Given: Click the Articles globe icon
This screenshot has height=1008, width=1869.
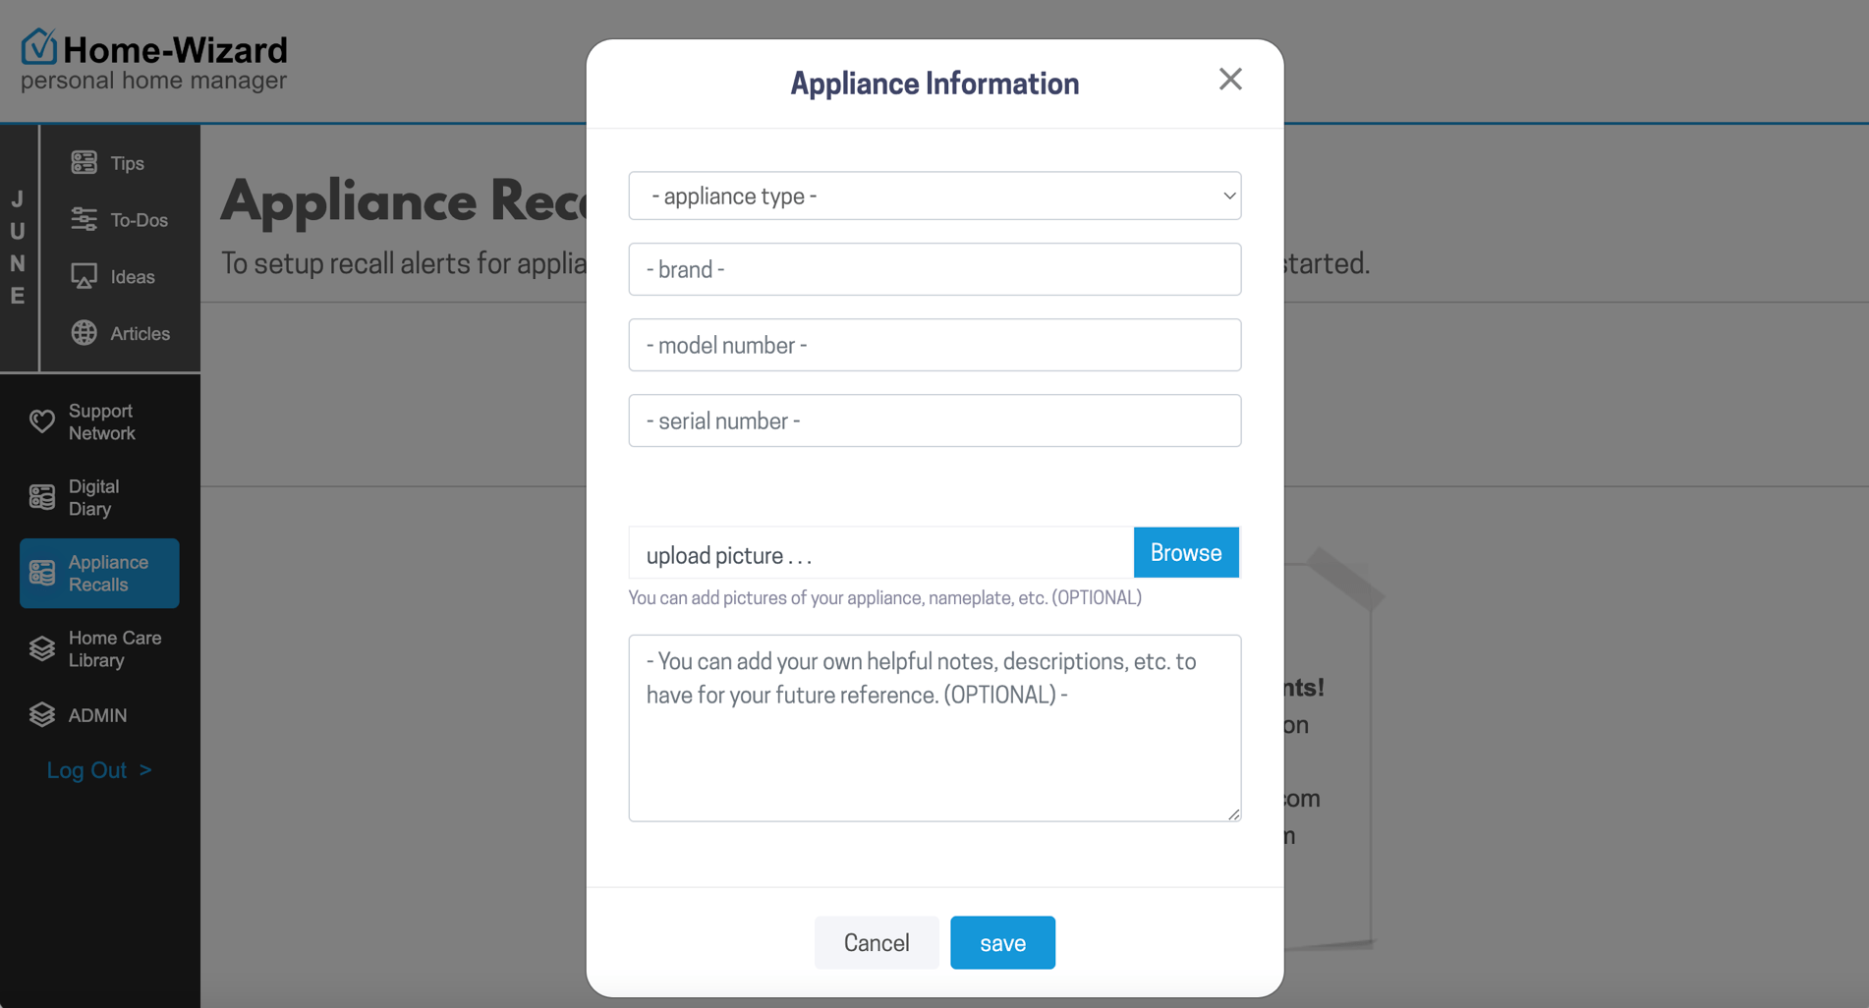Looking at the screenshot, I should (x=85, y=332).
